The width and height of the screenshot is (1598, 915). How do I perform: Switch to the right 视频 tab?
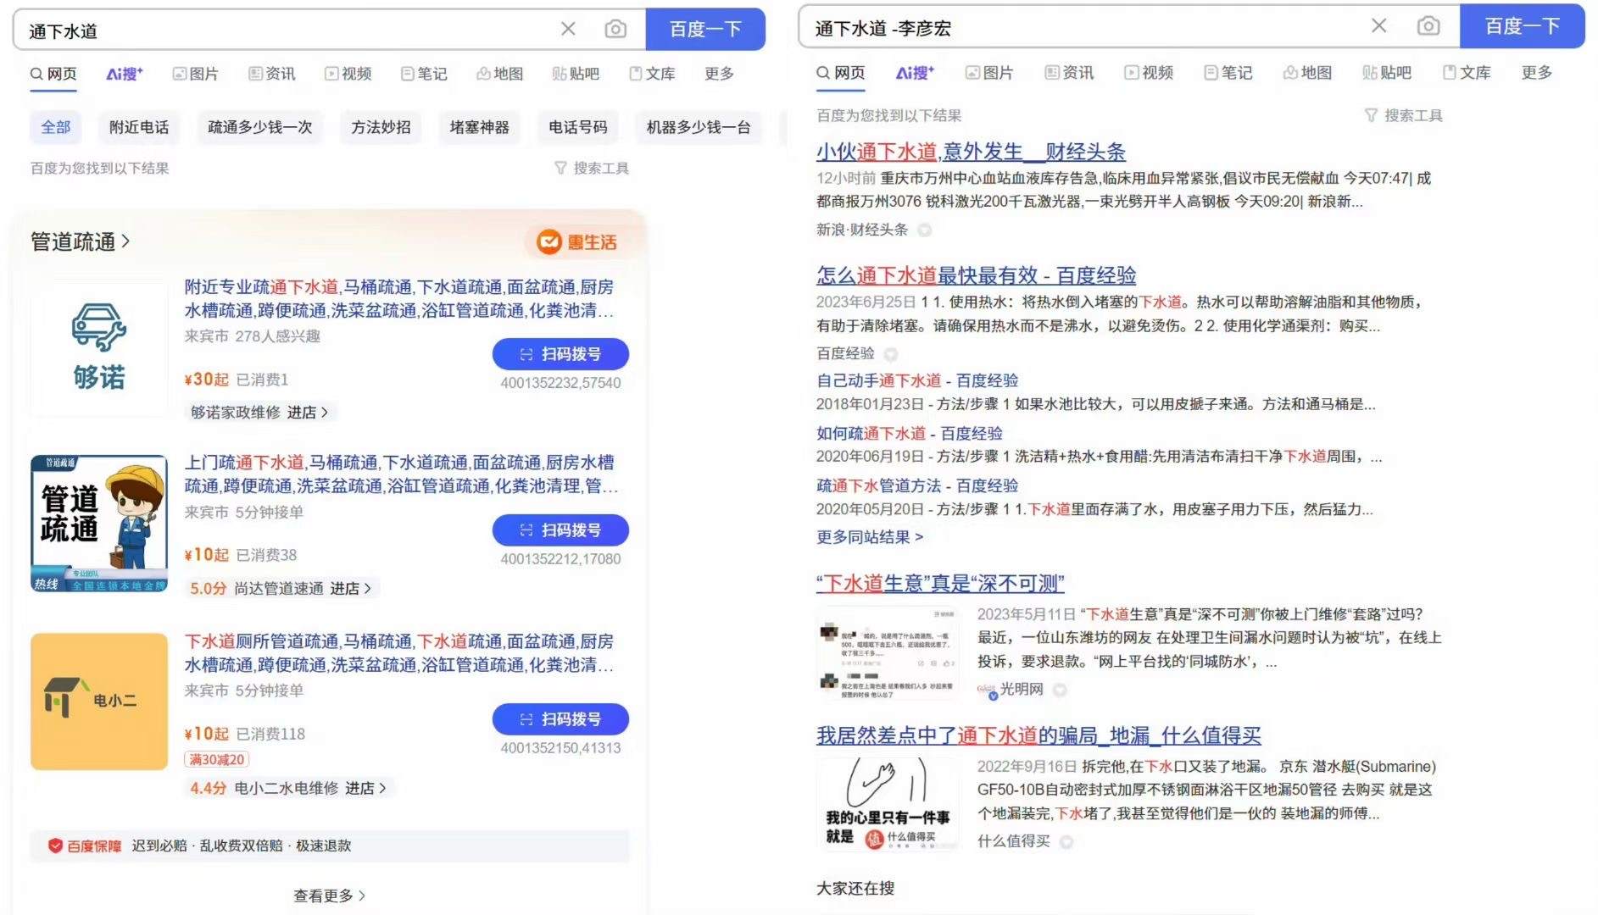[1149, 73]
